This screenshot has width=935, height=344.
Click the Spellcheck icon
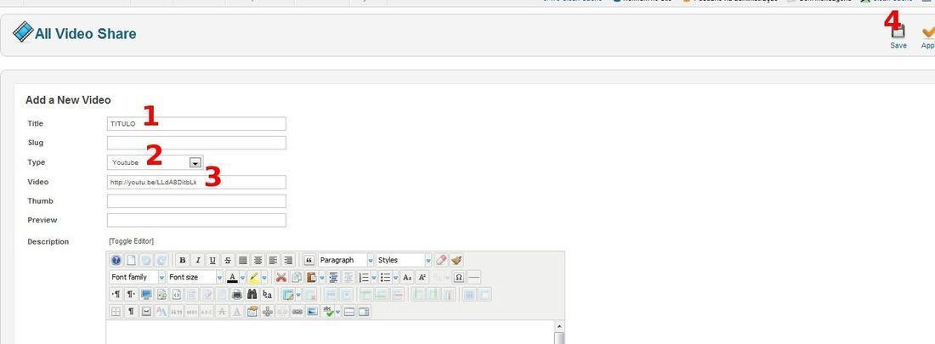tap(327, 312)
